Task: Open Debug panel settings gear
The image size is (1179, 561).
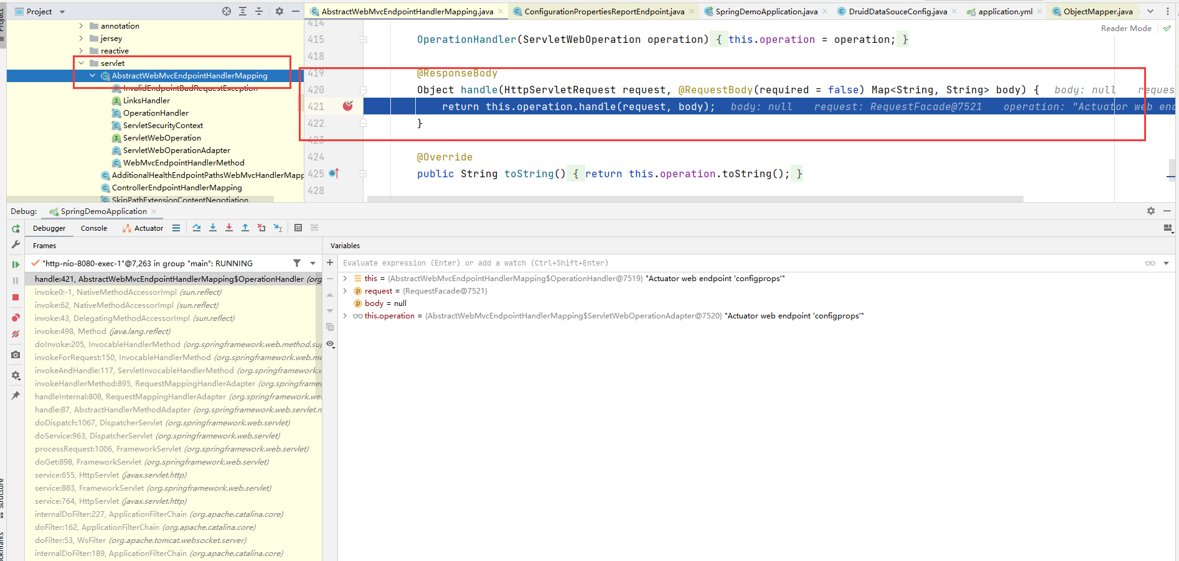Action: click(1151, 211)
